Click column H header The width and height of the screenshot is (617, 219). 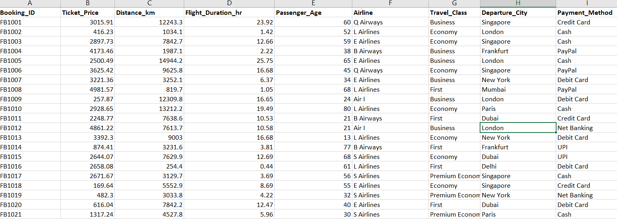pos(518,4)
